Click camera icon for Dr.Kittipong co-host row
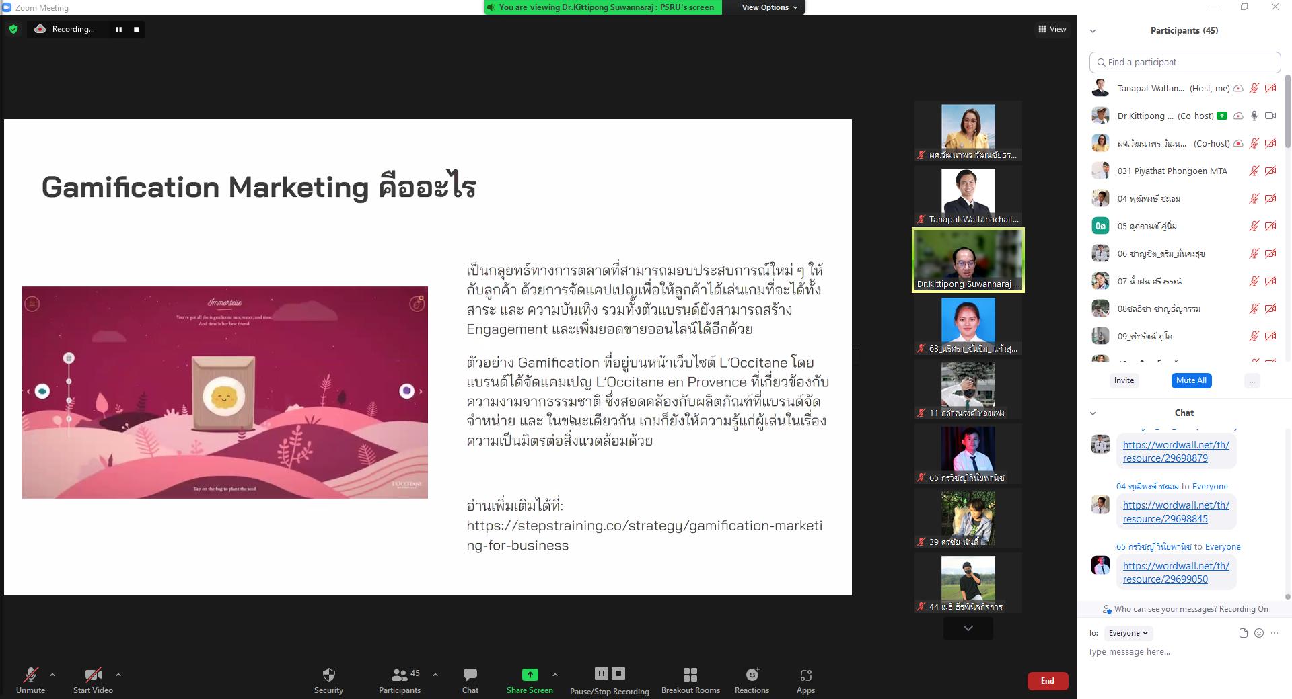This screenshot has height=699, width=1292. 1270,116
